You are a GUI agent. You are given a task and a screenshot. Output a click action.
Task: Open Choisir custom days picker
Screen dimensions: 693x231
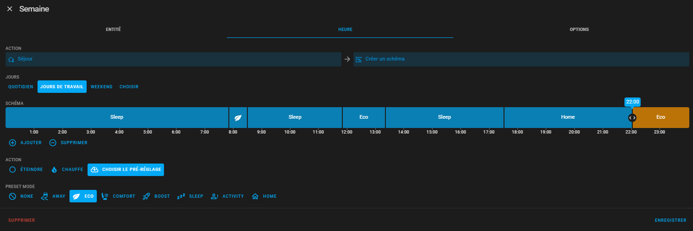pyautogui.click(x=129, y=87)
